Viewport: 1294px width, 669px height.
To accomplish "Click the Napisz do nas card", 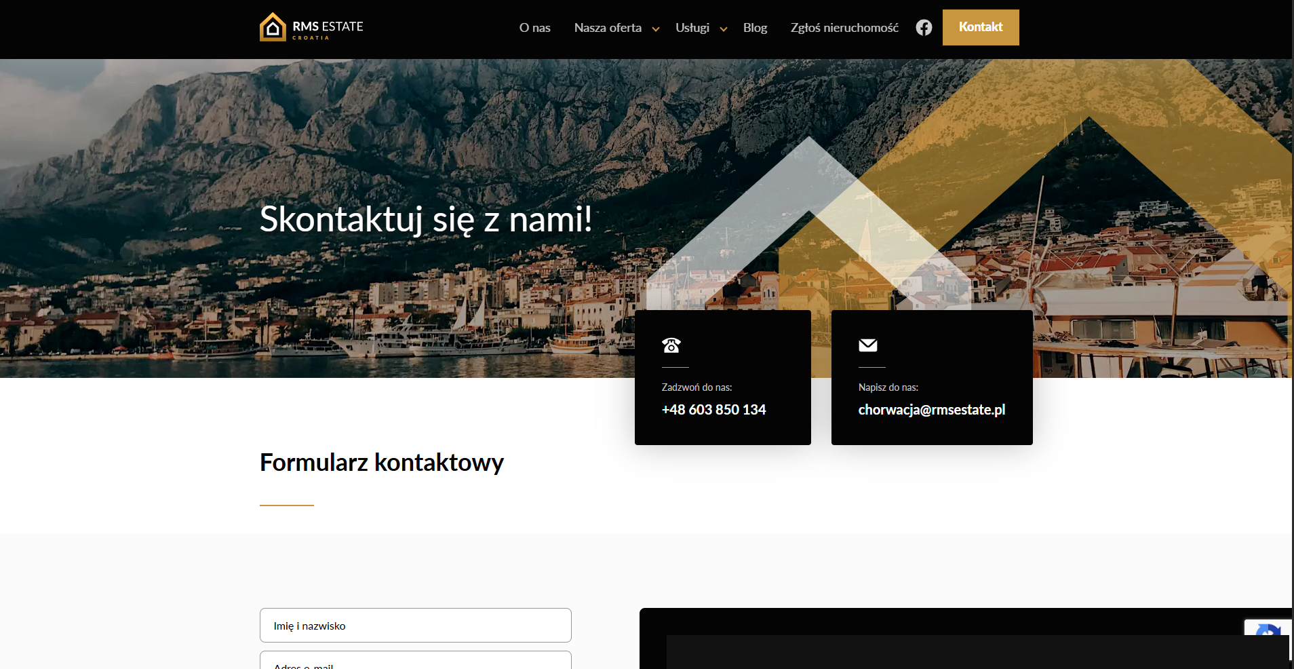I will 932,377.
